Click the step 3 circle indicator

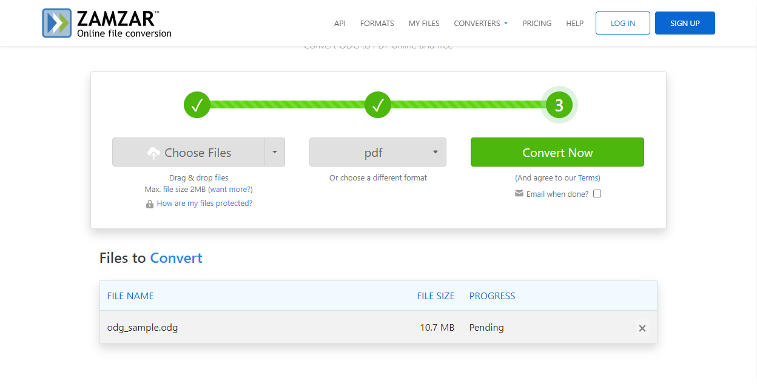559,105
